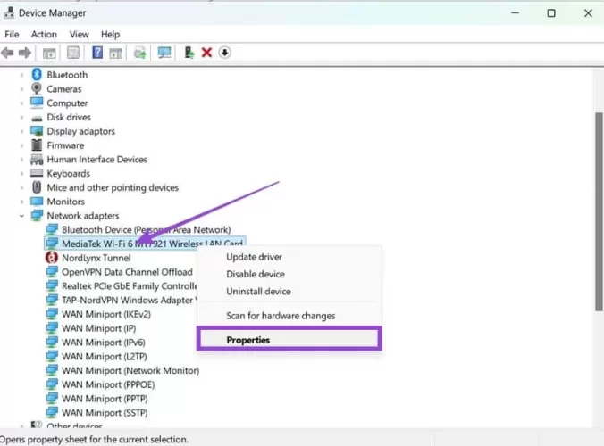The image size is (604, 446).
Task: Open the Action menu
Action: point(44,34)
